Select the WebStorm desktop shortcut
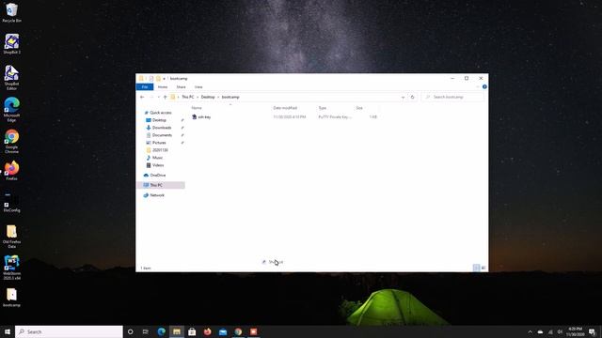This screenshot has width=602, height=338. pos(11,268)
